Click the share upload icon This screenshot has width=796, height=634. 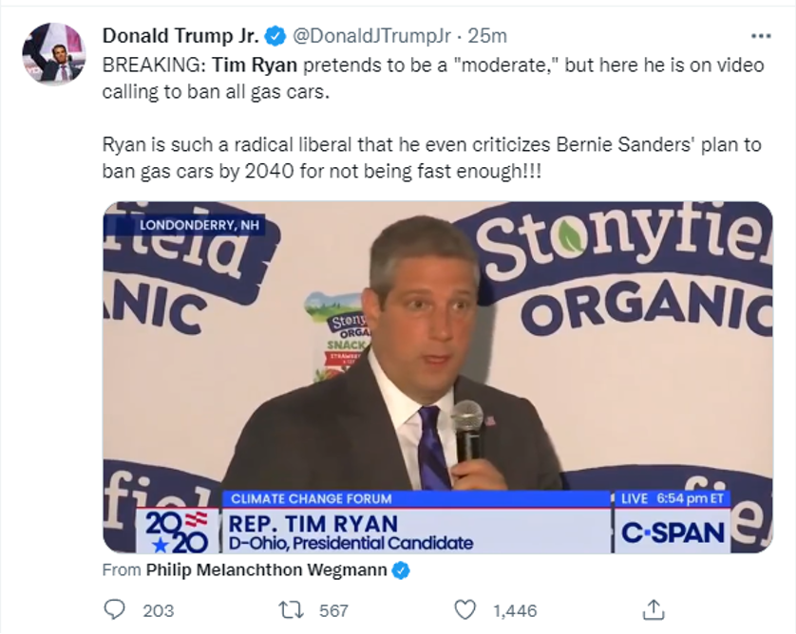coord(654,609)
